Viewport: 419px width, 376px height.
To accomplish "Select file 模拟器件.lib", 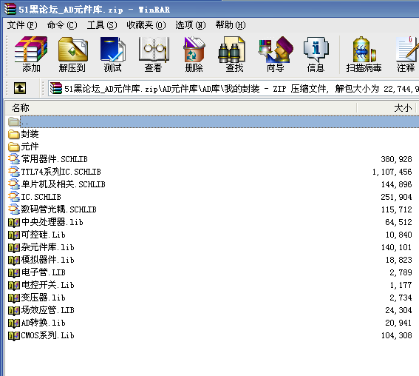I will [47, 260].
